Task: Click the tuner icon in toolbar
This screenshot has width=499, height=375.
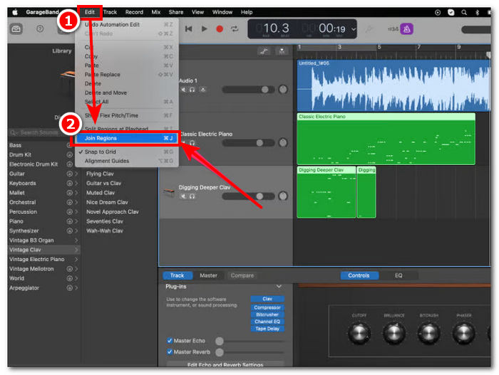Action: pyautogui.click(x=369, y=29)
